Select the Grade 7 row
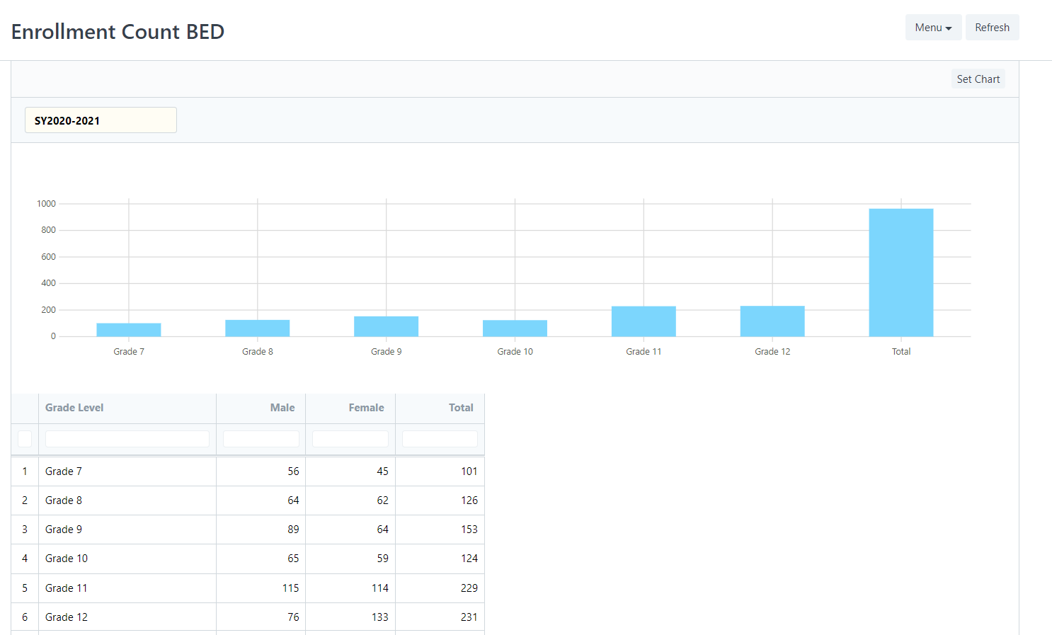Image resolution: width=1052 pixels, height=635 pixels. click(127, 471)
